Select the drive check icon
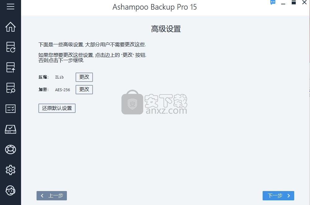 [x=11, y=129]
